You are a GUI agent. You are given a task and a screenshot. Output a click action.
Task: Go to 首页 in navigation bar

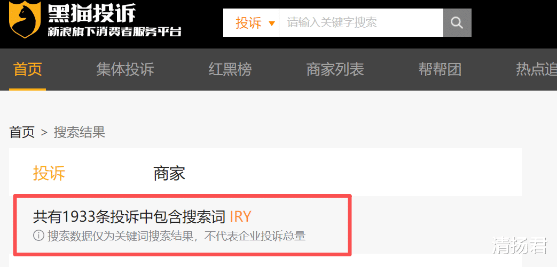(28, 69)
